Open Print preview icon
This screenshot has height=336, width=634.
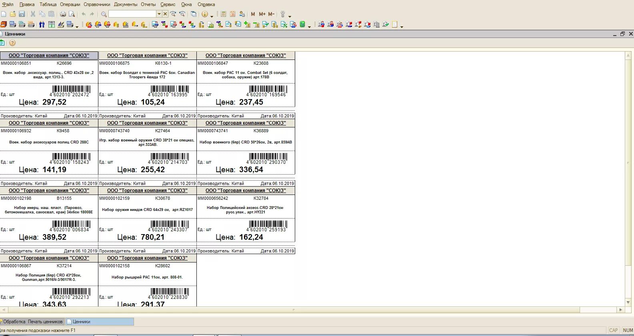[72, 14]
